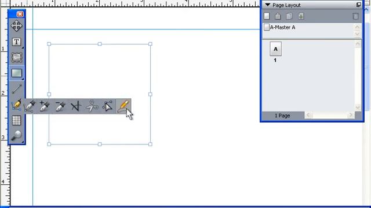The height and width of the screenshot is (208, 371).
Task: Choose the Select Point arrow tool
Action: pos(108,106)
